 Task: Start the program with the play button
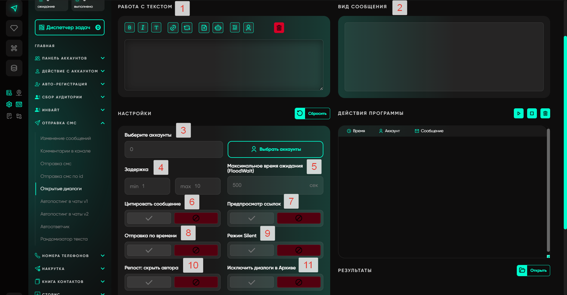pos(519,113)
